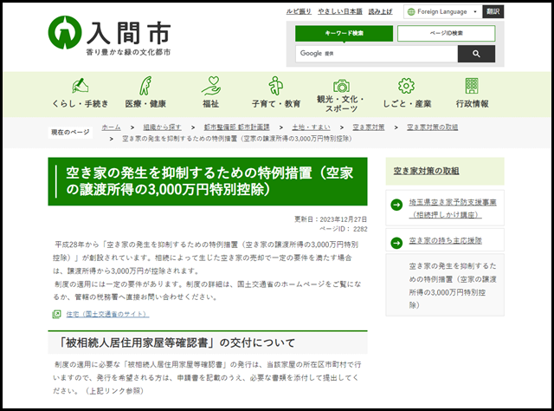This screenshot has width=554, height=411.
Task: Focus the Google search input field
Action: [377, 54]
